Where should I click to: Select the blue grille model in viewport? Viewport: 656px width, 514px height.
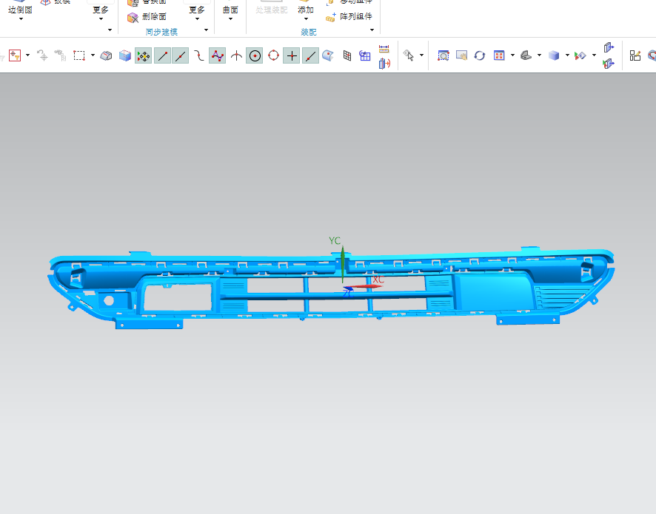click(x=330, y=288)
